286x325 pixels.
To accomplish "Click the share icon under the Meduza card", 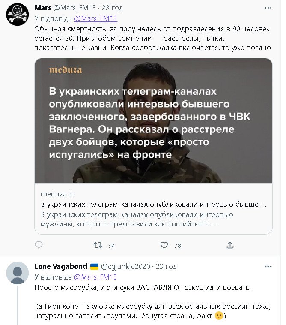I will (230, 245).
